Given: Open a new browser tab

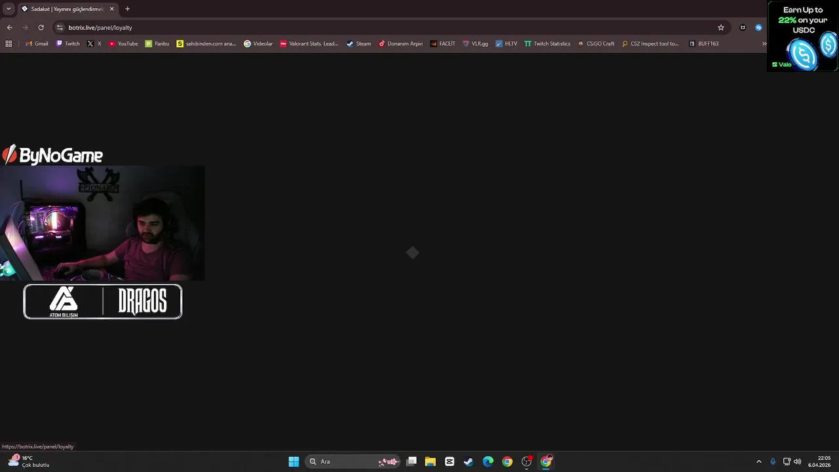Looking at the screenshot, I should (127, 9).
